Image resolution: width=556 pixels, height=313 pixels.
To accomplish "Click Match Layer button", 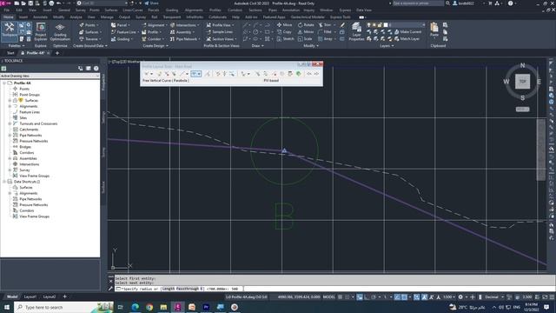I will [x=407, y=38].
